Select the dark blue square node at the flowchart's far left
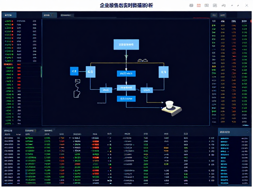253x189 pixels. click(74, 71)
